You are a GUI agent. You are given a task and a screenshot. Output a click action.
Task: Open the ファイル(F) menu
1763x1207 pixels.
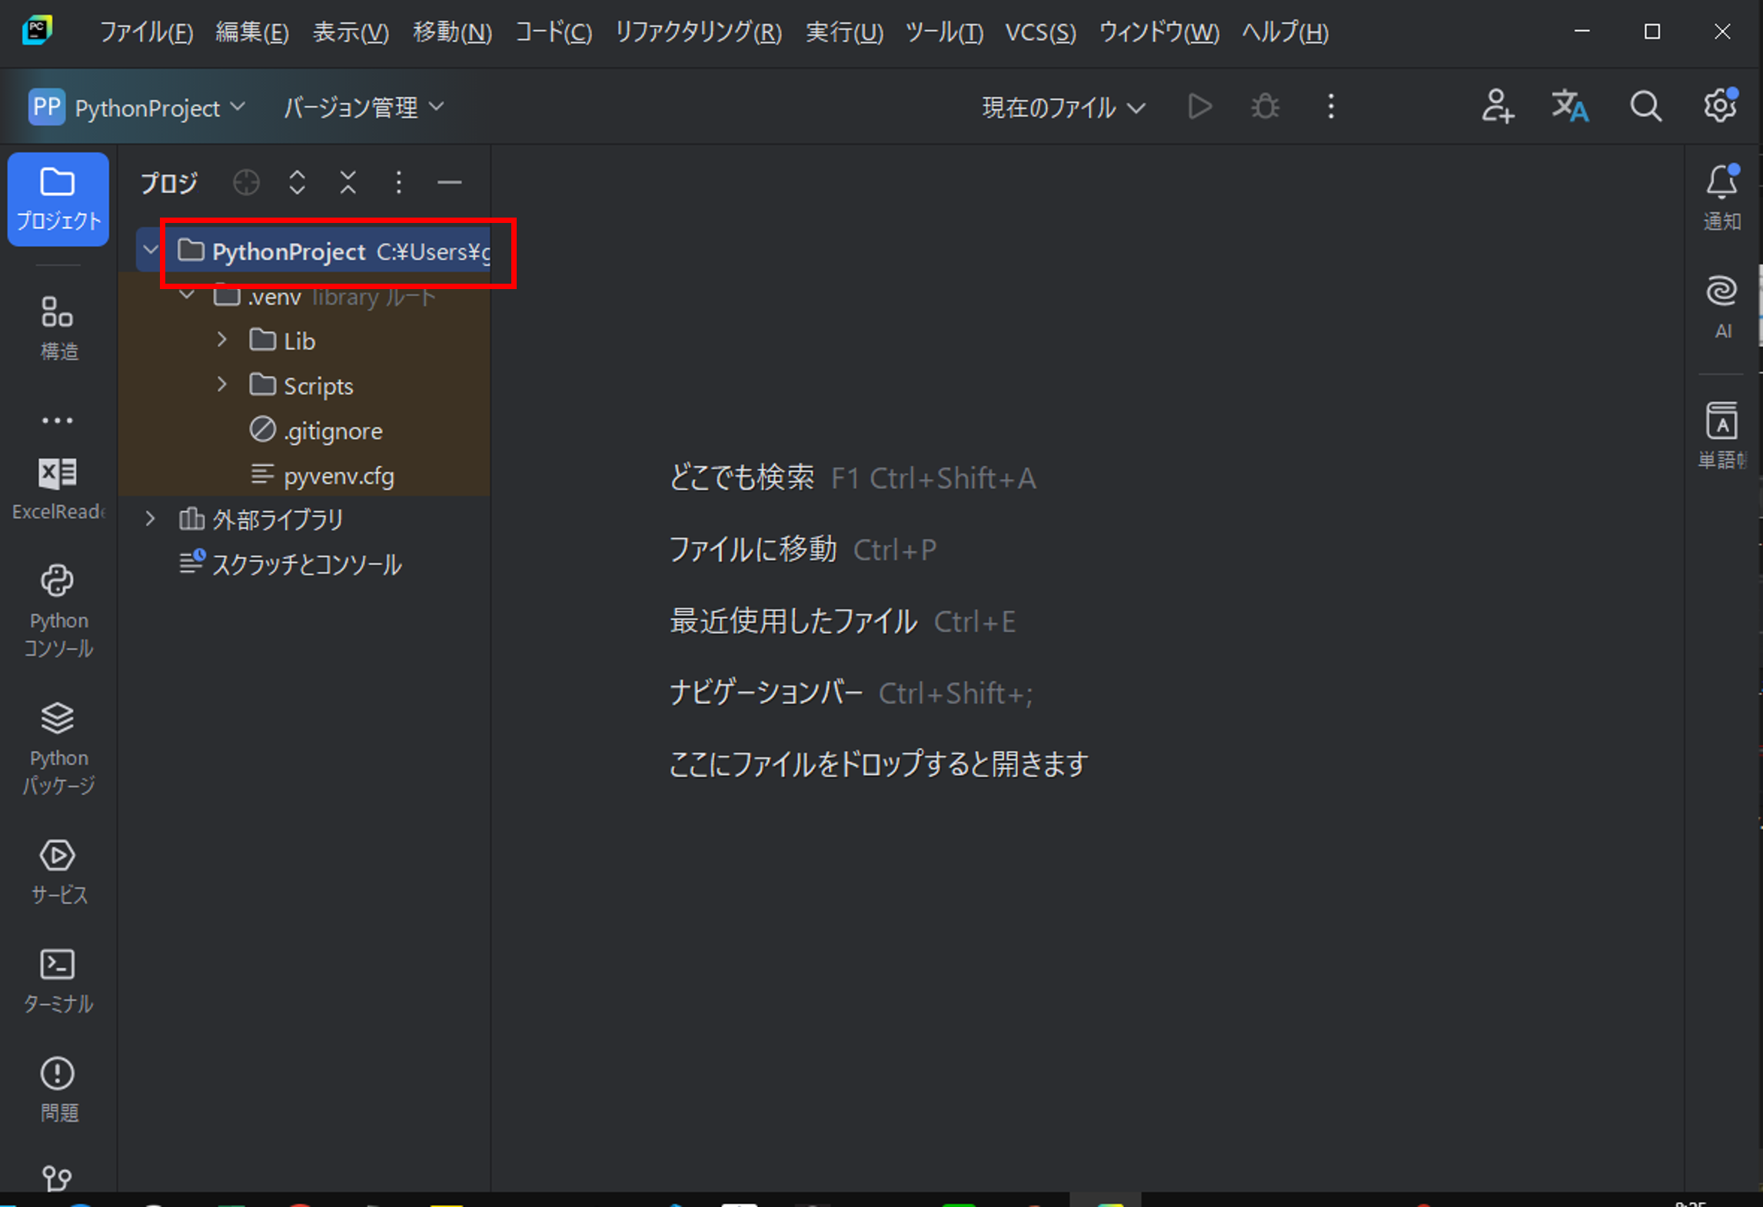pyautogui.click(x=145, y=32)
